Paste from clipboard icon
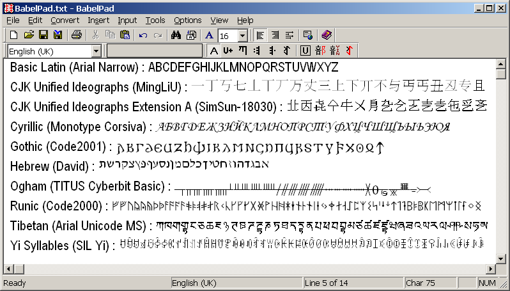 [125, 35]
